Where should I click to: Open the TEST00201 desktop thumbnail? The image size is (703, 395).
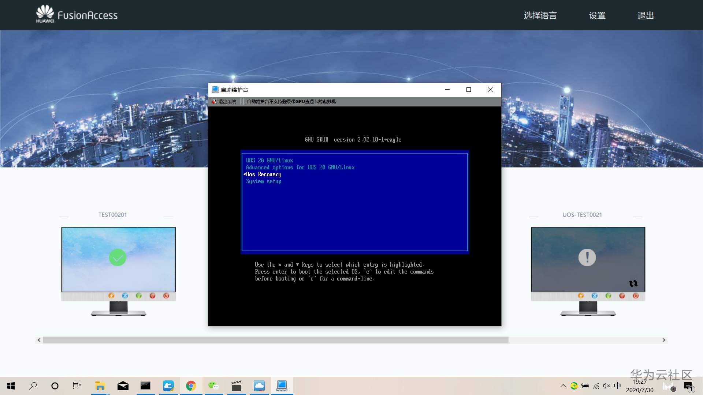(x=118, y=259)
